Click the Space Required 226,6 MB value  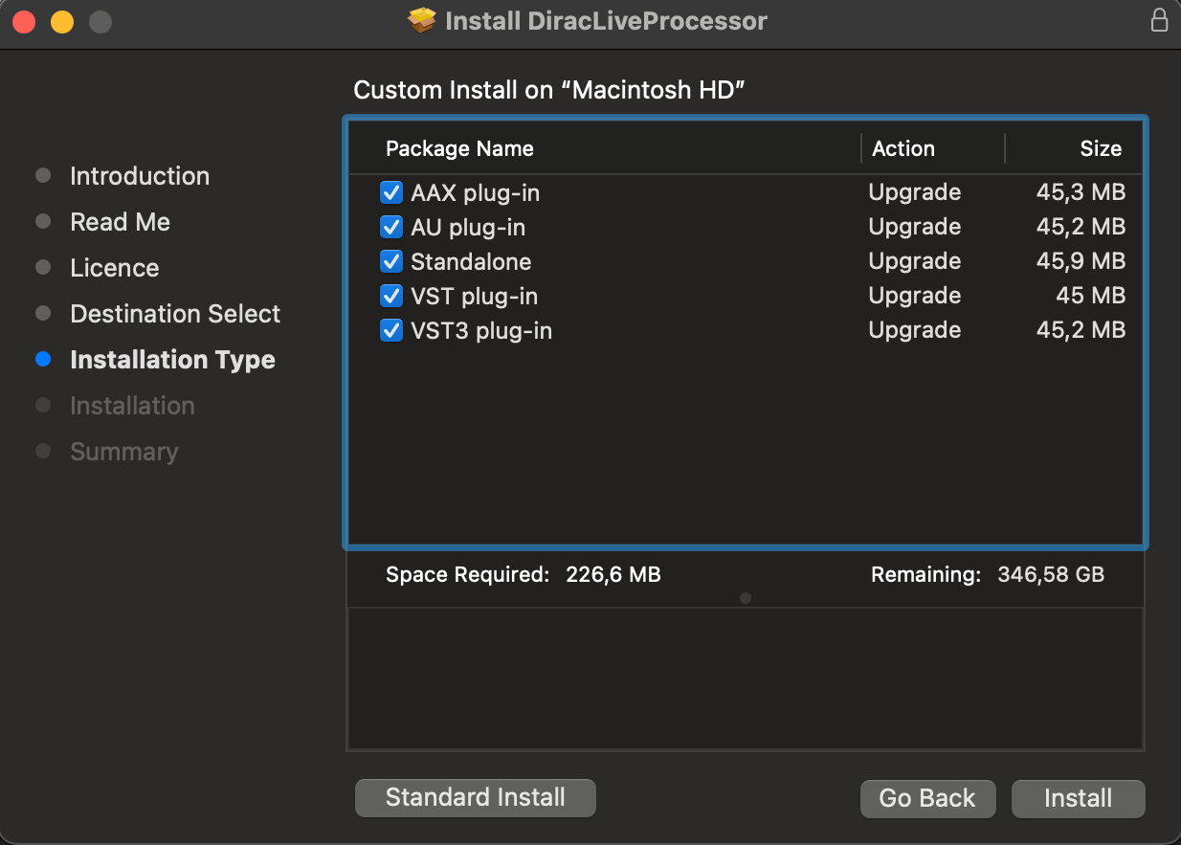[x=613, y=574]
